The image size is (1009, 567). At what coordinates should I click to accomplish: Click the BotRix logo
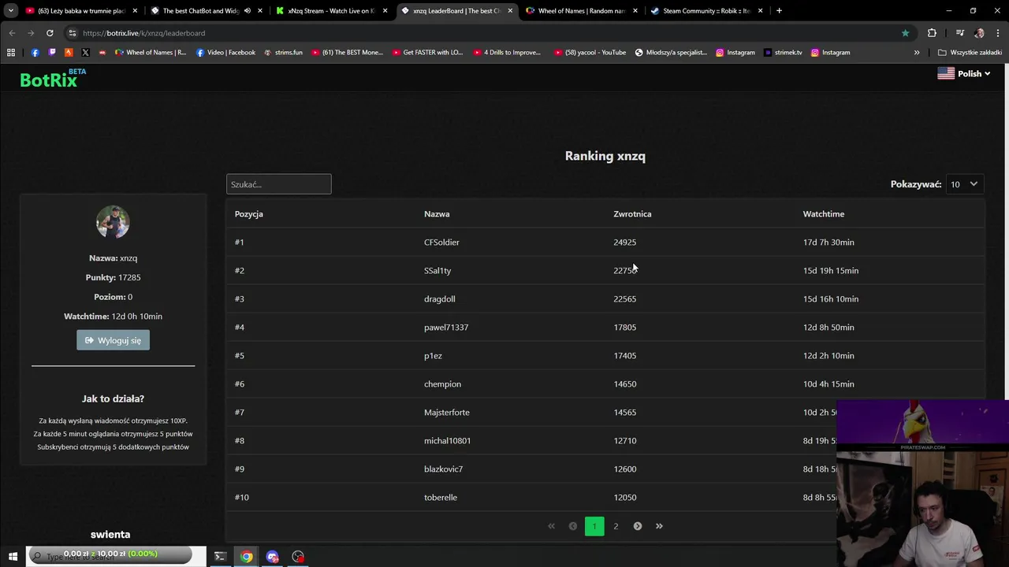pos(53,78)
